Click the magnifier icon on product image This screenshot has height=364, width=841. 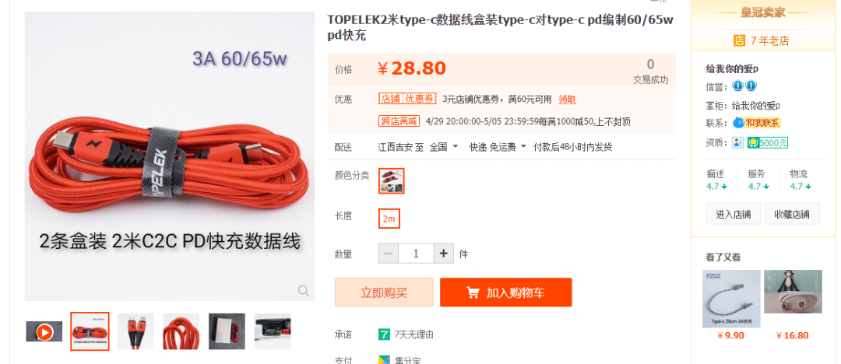point(303,291)
